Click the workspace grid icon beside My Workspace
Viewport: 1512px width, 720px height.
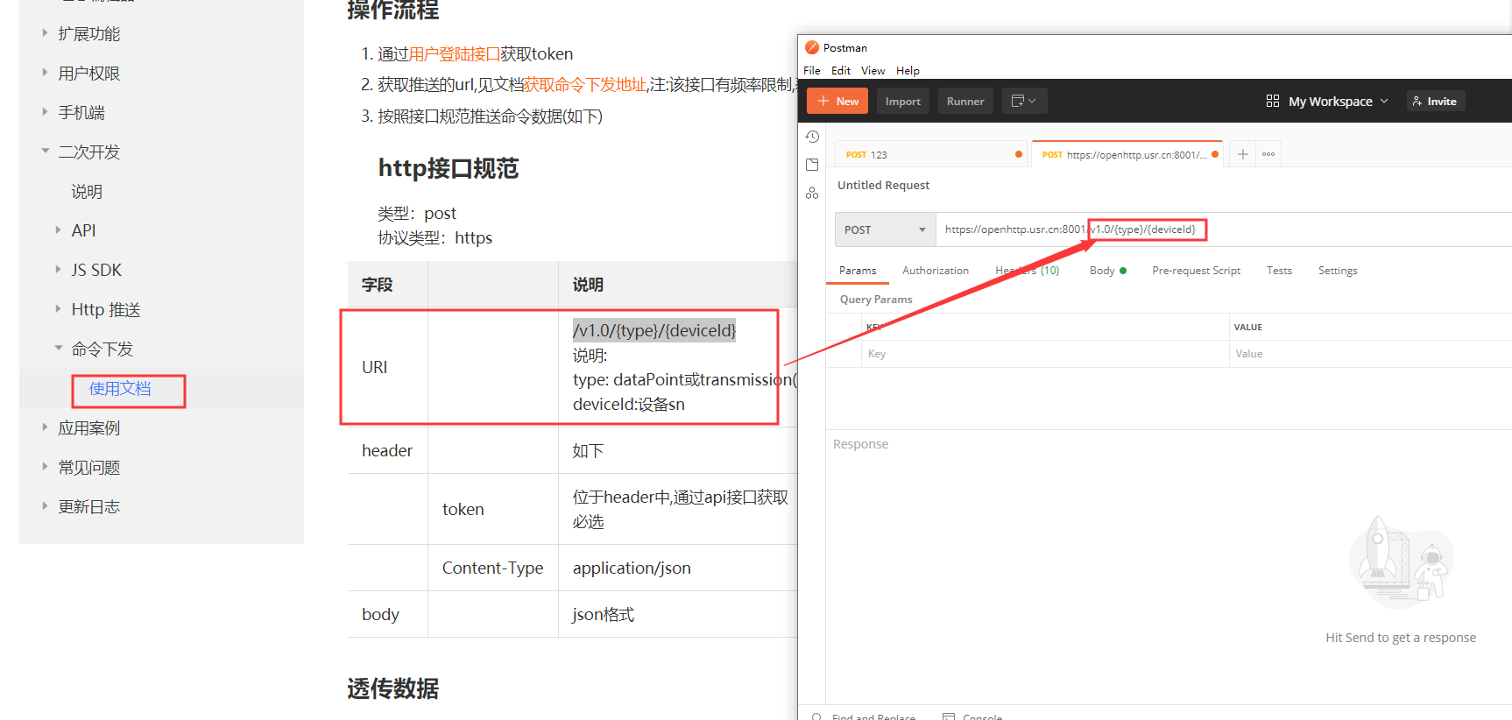point(1272,101)
